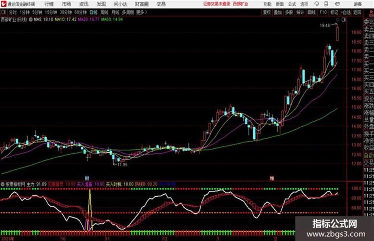The image size is (374, 241).
Task: Click the 100.0 indicator axis label
Action: [356, 188]
